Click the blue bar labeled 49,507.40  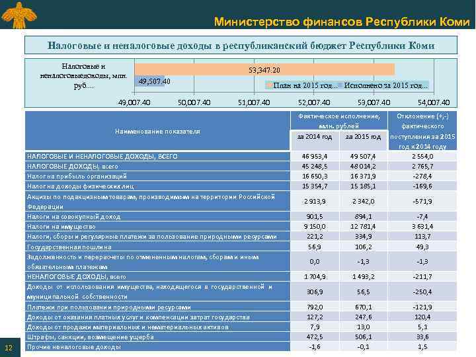tap(149, 81)
